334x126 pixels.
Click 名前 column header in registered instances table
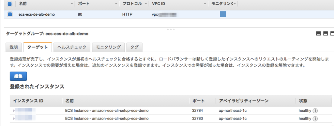click(x=69, y=101)
